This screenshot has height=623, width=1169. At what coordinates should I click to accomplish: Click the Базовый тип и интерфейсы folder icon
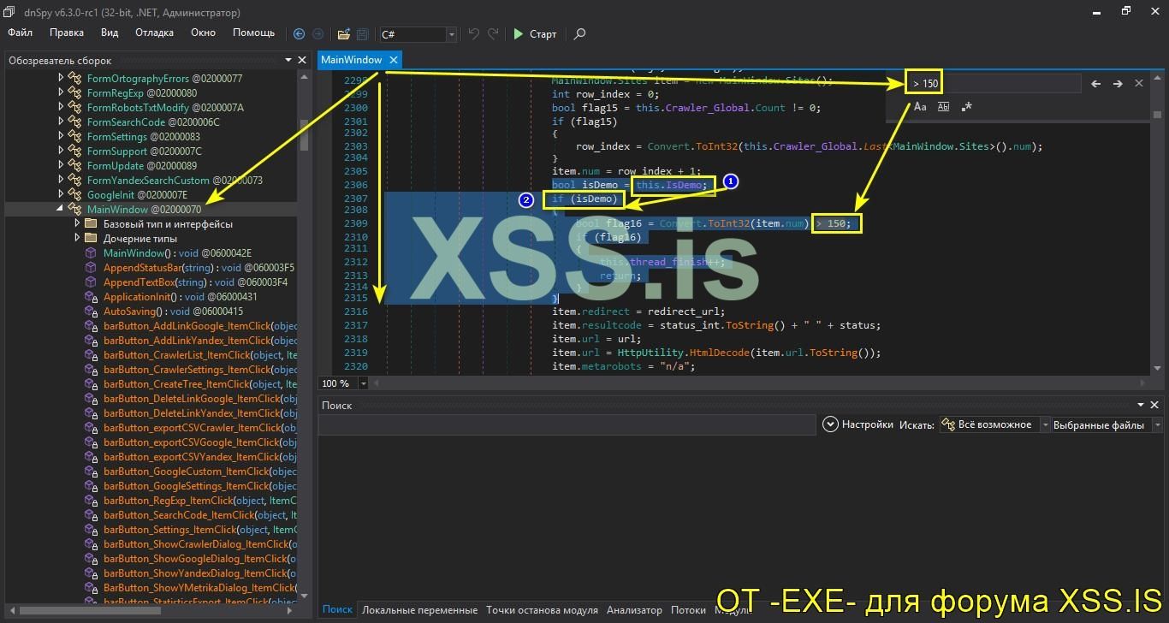92,224
